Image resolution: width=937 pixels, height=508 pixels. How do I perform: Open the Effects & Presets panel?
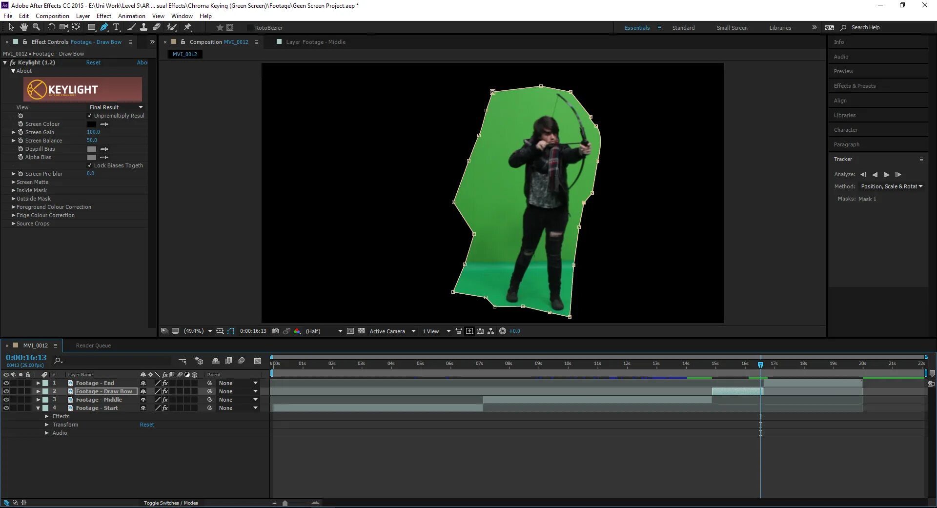pyautogui.click(x=855, y=86)
